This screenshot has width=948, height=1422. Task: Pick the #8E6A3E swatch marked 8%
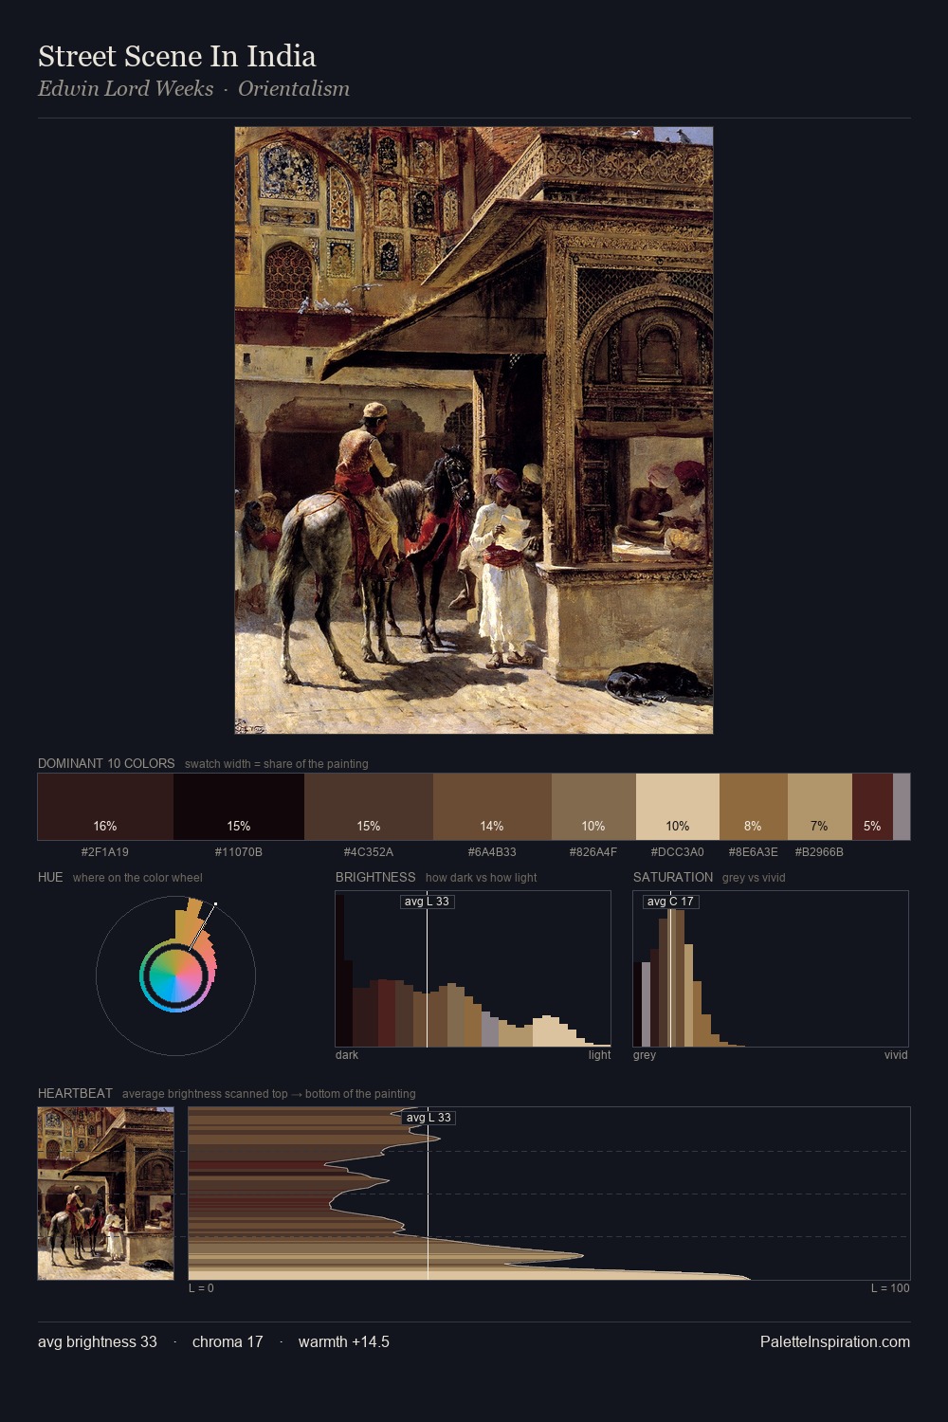point(754,807)
